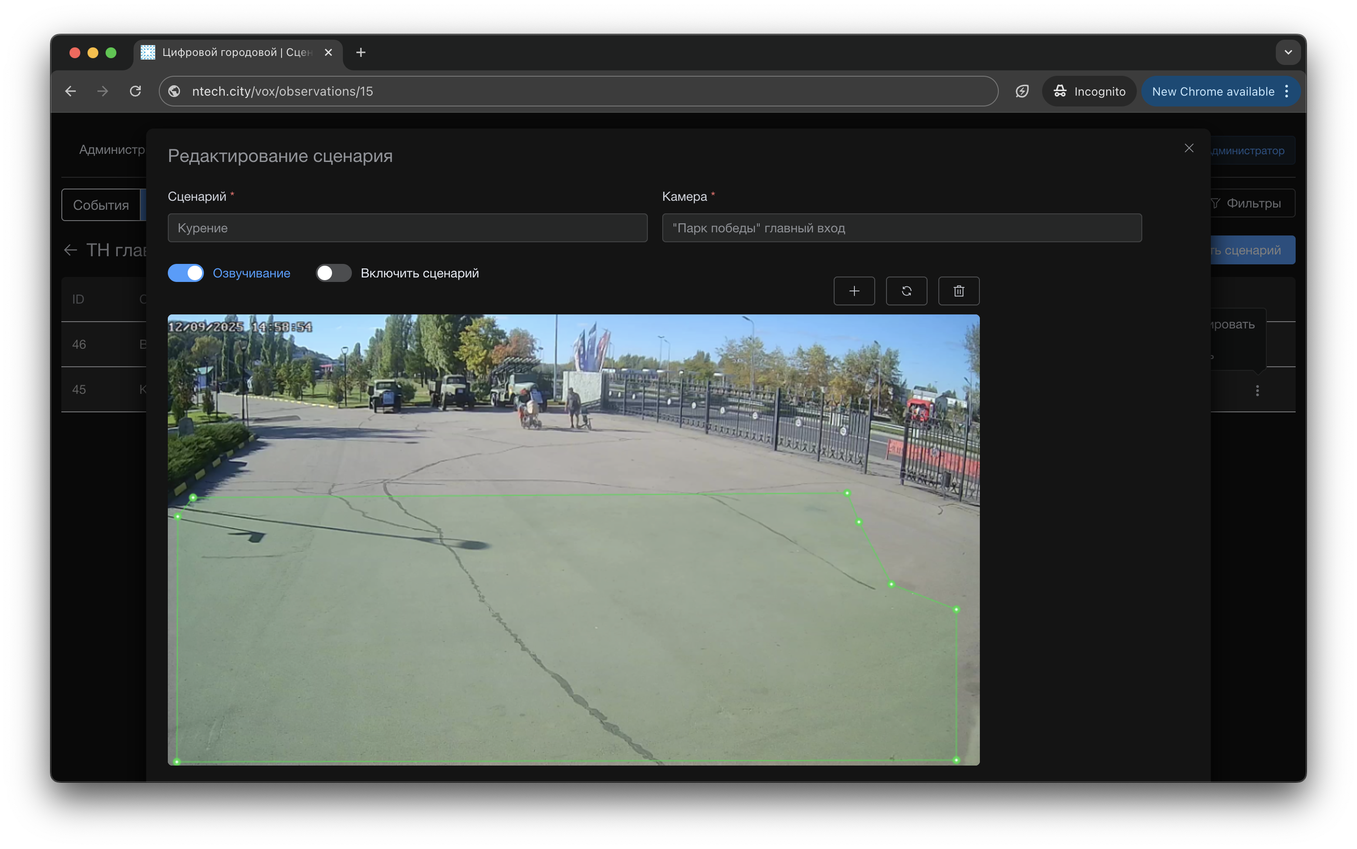The width and height of the screenshot is (1357, 849).
Task: Click the Incognito indicator button
Action: pos(1089,91)
